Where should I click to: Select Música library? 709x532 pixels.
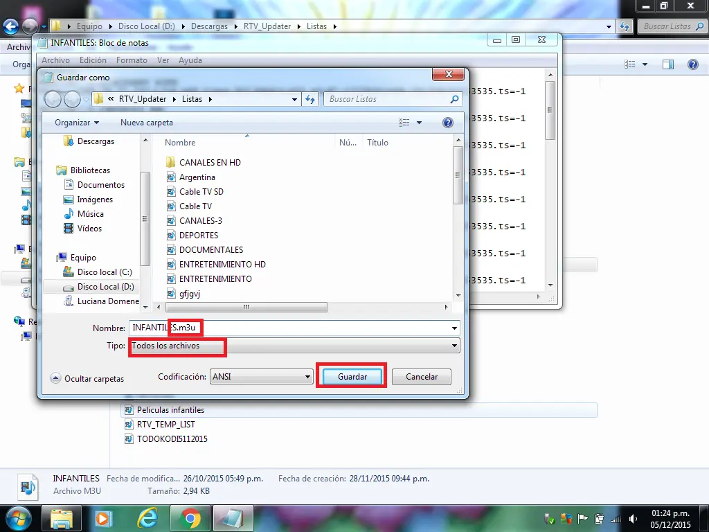coord(91,214)
